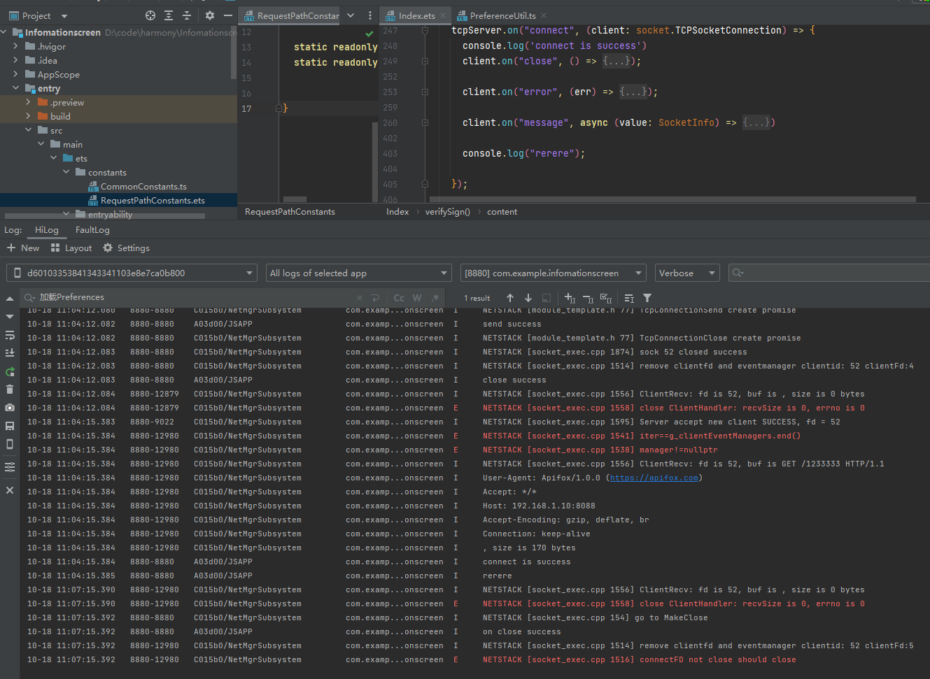Screen dimensions: 930x679
Task: Go to previous search occurrence
Action: [x=510, y=298]
